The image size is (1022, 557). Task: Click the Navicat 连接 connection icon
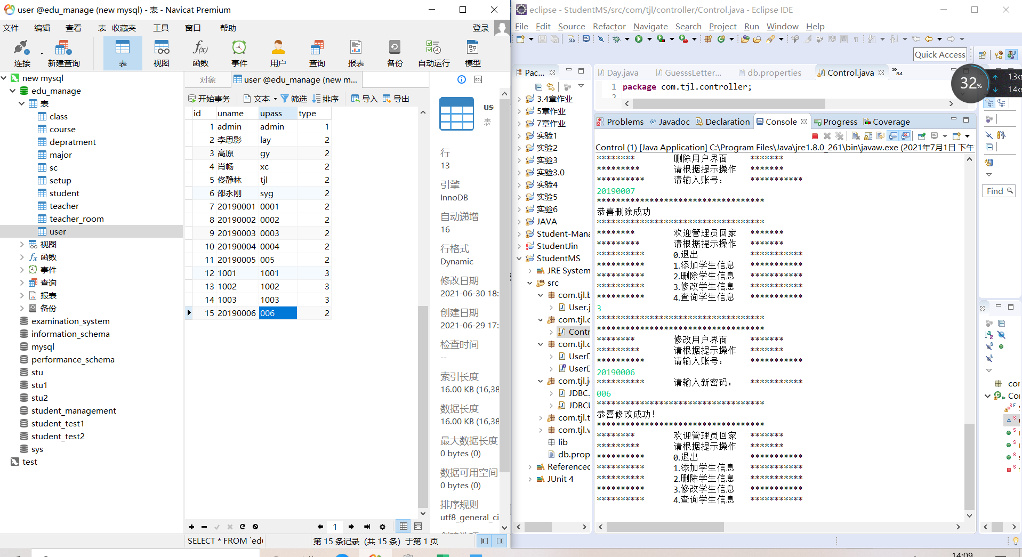pos(22,53)
